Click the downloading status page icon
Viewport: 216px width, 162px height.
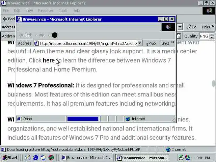point(3,150)
